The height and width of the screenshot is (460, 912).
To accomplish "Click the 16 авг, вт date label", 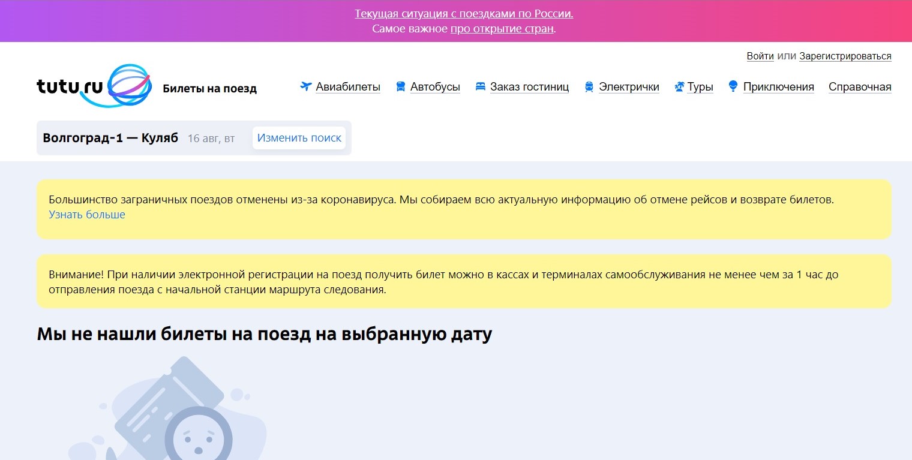I will (211, 139).
